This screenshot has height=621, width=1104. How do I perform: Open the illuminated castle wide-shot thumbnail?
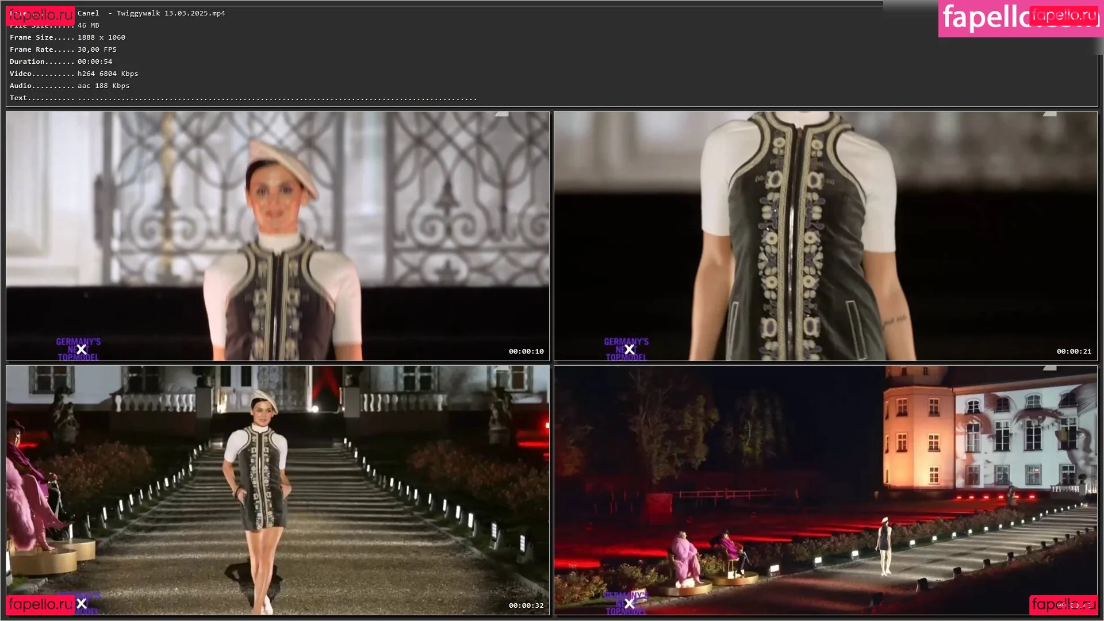click(826, 490)
